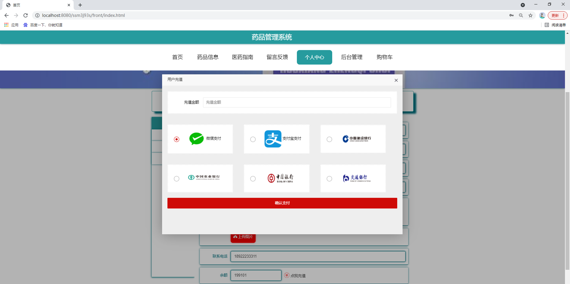Click the Bank of Communications logo
The width and height of the screenshot is (570, 284).
(357, 178)
